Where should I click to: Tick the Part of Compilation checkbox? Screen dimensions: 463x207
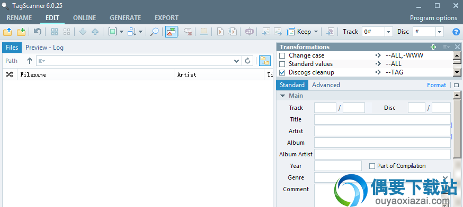coord(372,166)
